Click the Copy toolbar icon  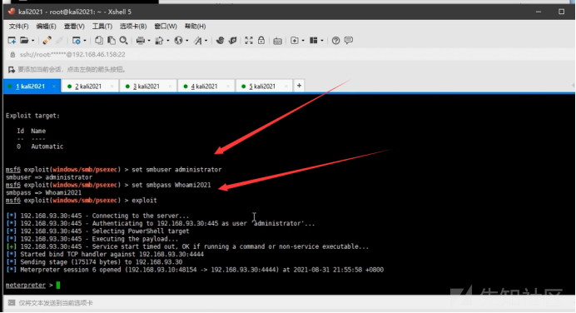(x=99, y=41)
